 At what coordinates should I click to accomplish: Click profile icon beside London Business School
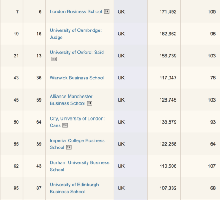(106, 11)
